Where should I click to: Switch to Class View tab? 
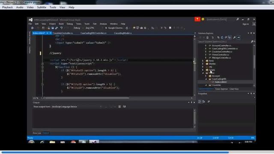234,89
